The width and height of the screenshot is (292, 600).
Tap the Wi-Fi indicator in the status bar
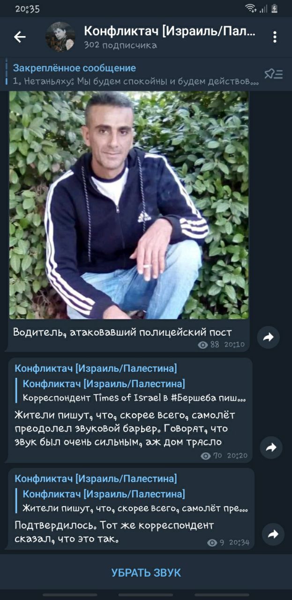tap(251, 8)
